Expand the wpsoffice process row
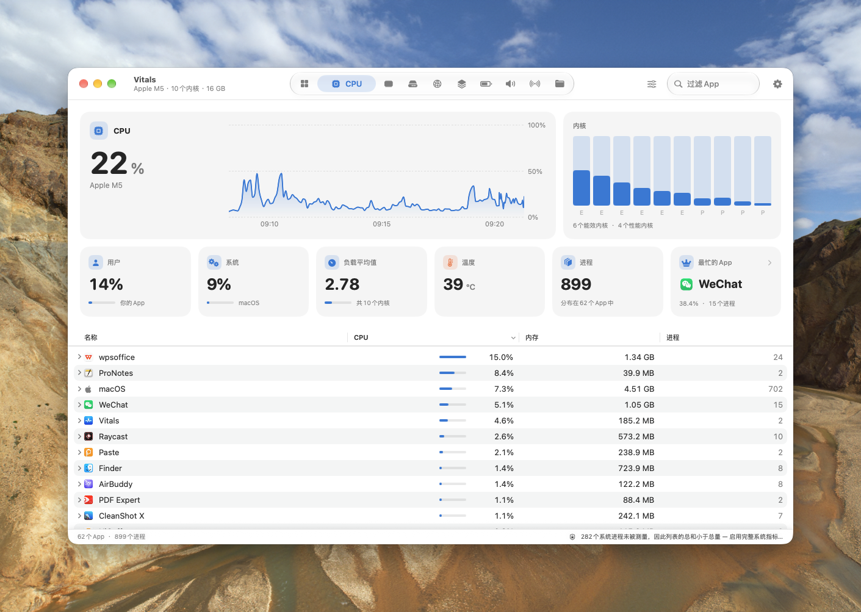861x612 pixels. (79, 357)
